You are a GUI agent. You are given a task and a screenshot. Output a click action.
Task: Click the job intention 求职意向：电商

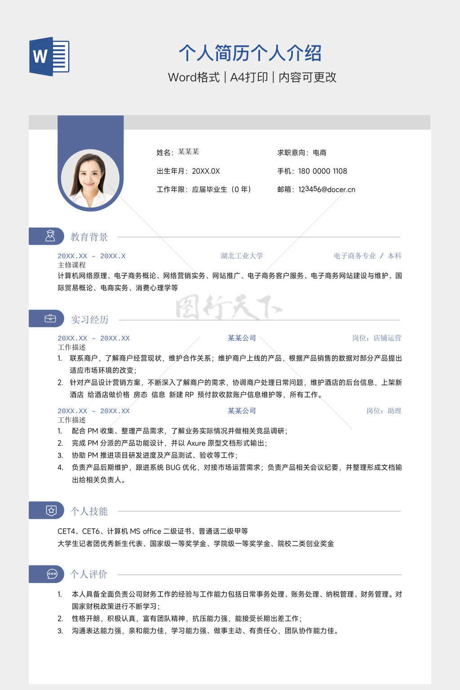coord(301,153)
